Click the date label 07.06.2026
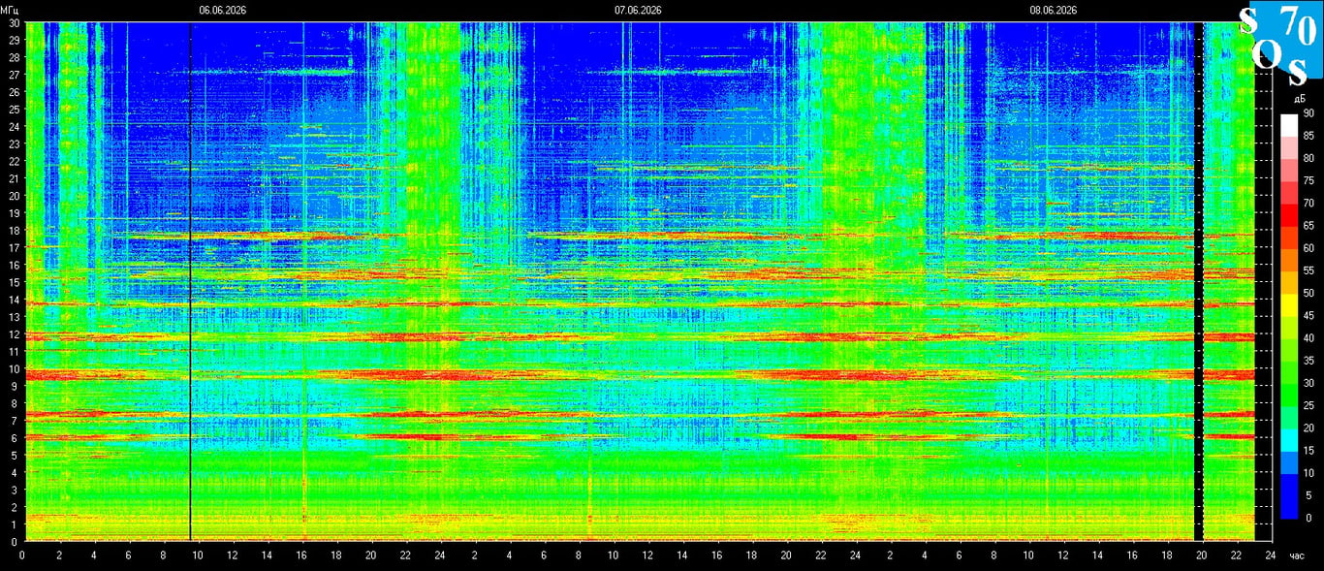This screenshot has height=571, width=1324. (x=638, y=10)
